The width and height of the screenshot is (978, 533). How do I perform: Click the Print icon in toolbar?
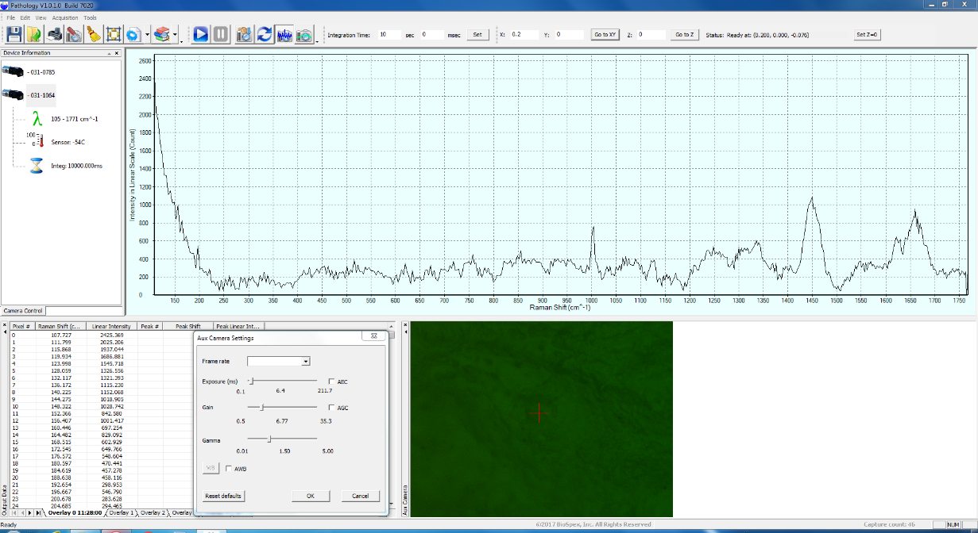click(x=55, y=34)
